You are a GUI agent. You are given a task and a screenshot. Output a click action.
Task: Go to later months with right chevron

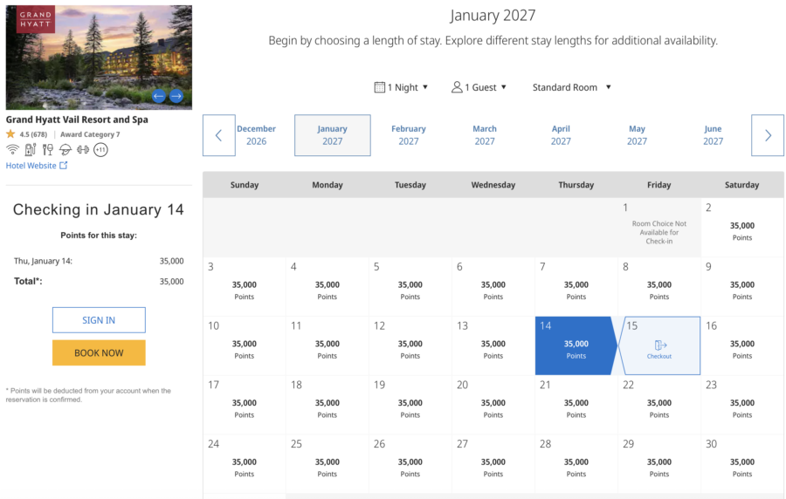click(768, 135)
